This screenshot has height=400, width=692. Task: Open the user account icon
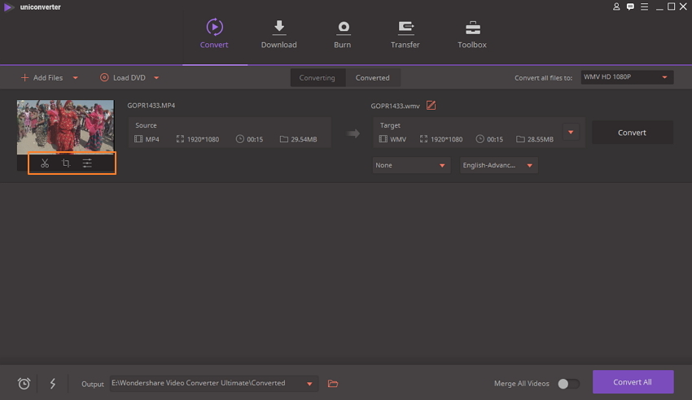(x=616, y=7)
